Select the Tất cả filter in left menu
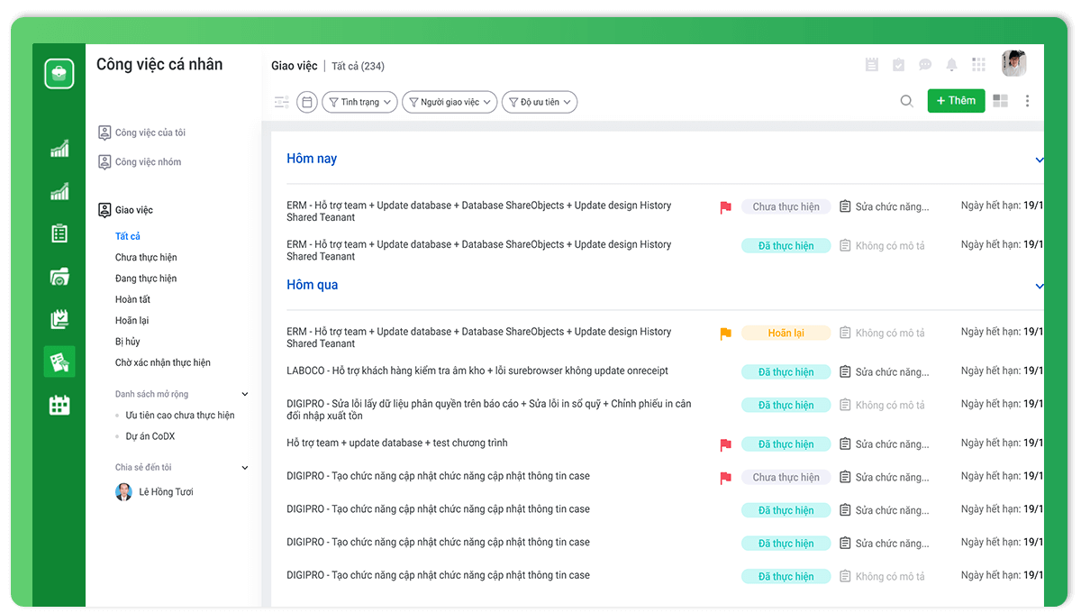 click(x=128, y=236)
